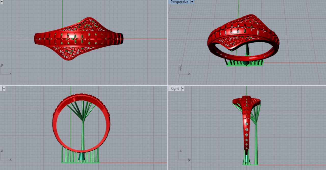Open the Right viewport dropdown arrow
326x170 pixels.
click(x=183, y=88)
